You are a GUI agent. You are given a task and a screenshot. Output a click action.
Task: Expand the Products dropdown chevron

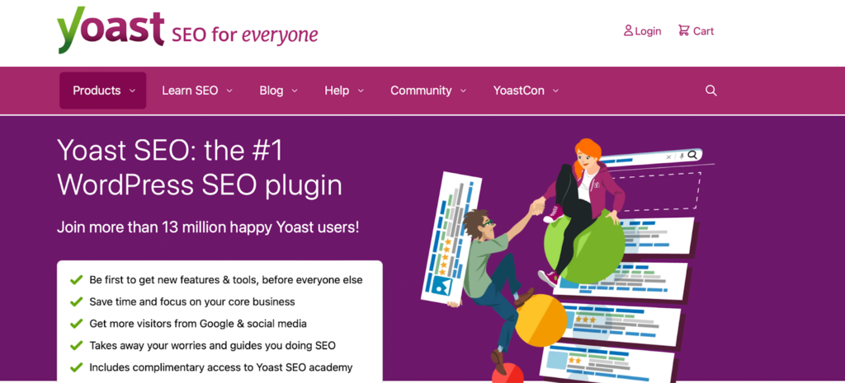click(x=132, y=91)
